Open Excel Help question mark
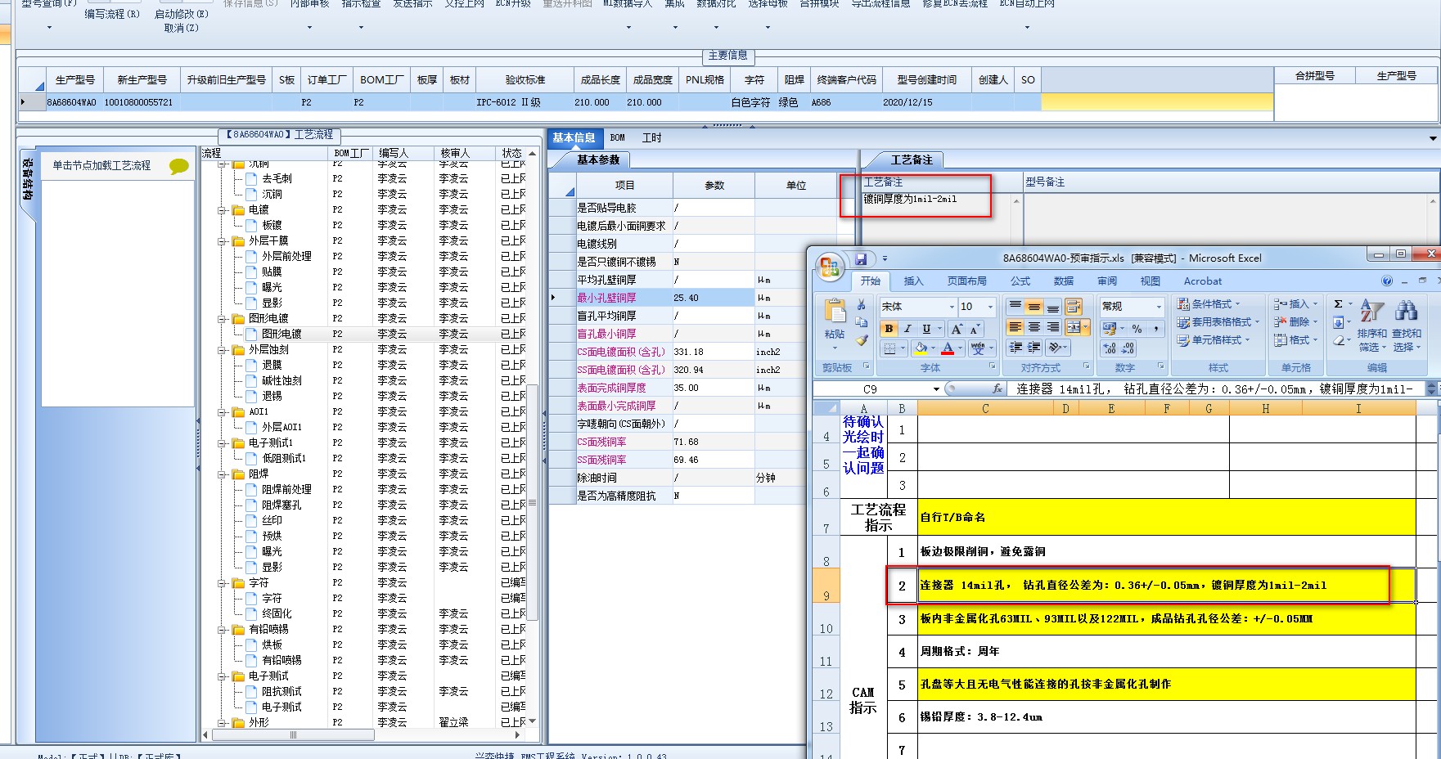 (x=1387, y=281)
